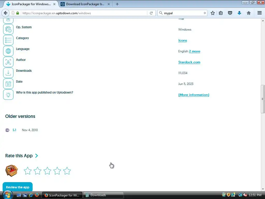Click Show Desktop quick launch icon
This screenshot has height=199, width=265.
19,195
